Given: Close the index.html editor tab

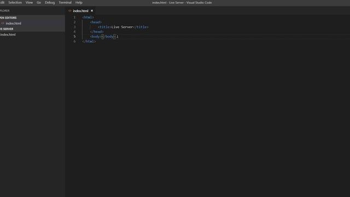Looking at the screenshot, I should 92,11.
